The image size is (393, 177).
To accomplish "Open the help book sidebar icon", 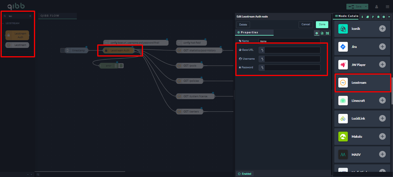I will tap(367, 17).
